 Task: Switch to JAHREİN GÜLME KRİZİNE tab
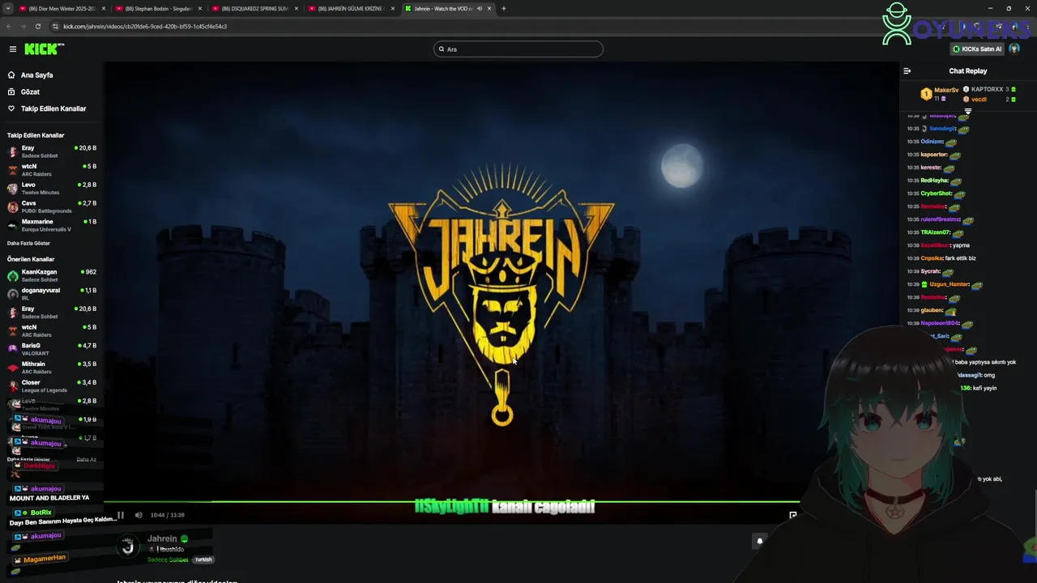coord(350,8)
